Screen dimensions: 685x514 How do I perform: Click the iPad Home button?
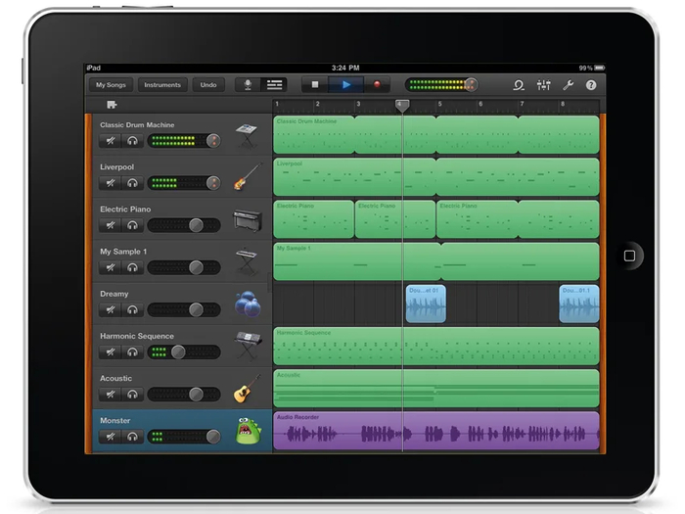click(x=629, y=256)
